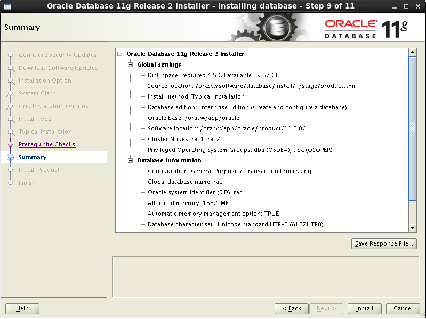Click the Install button

point(365,308)
